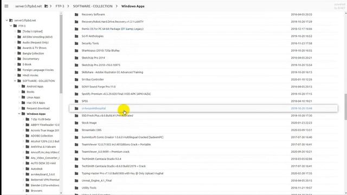Open RecoveryRobot Hard Drive Recovery folder
Screen dimensions: 347x195
pos(112,22)
